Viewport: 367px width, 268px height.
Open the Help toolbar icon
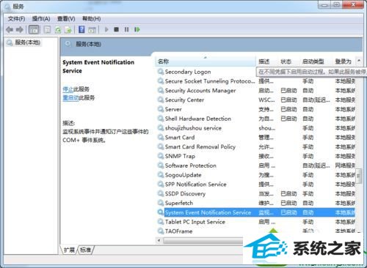(x=81, y=30)
